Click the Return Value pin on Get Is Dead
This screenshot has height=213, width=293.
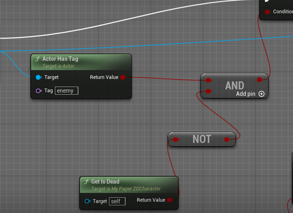[170, 200]
